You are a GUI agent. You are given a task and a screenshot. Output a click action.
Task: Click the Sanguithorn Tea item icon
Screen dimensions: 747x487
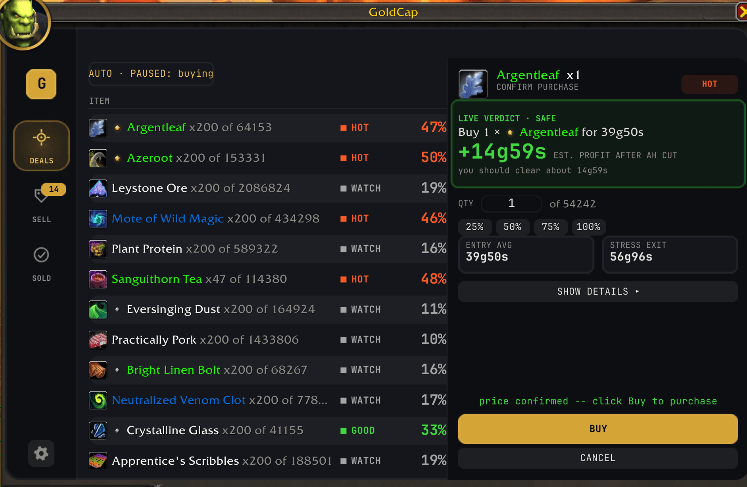pos(98,279)
